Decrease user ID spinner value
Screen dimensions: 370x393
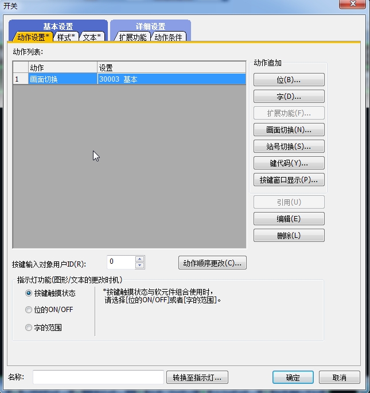[x=139, y=265]
